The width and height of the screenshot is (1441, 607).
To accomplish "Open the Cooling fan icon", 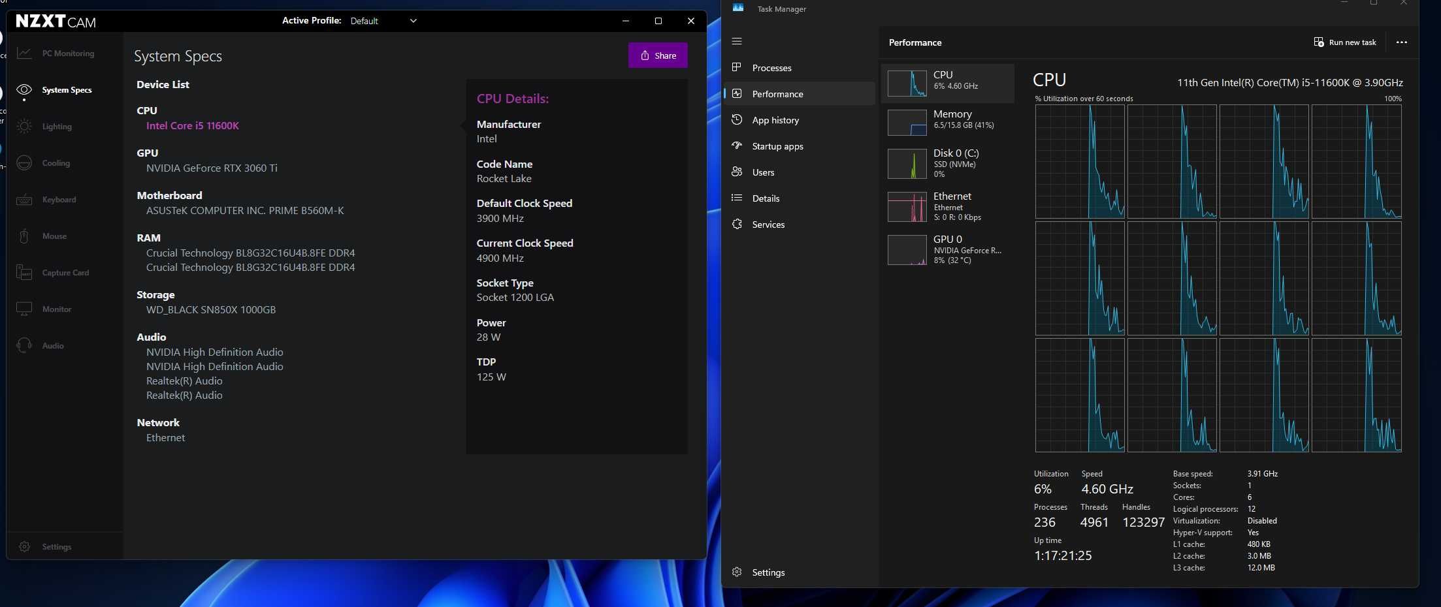I will (x=24, y=163).
